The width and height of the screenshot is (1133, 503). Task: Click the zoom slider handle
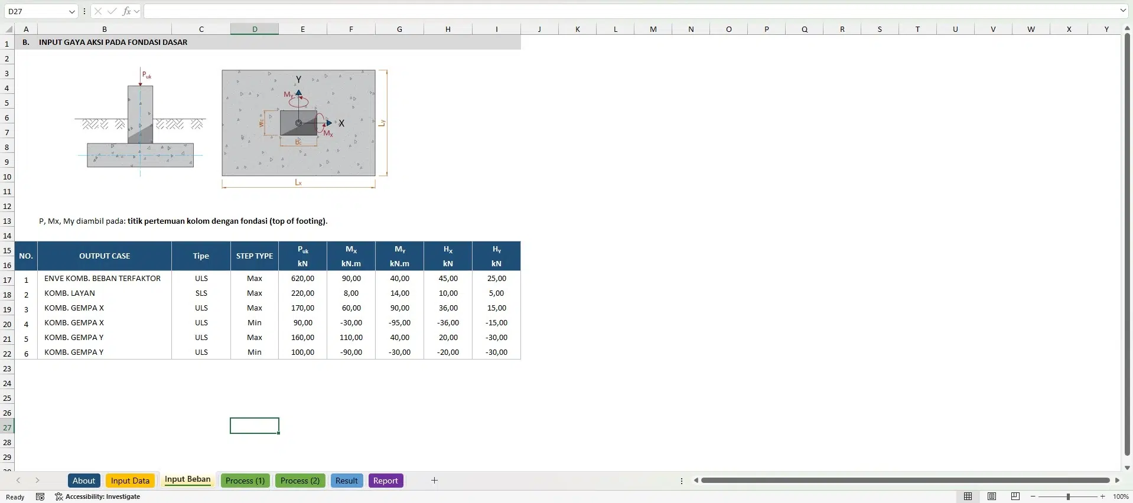pos(1068,497)
